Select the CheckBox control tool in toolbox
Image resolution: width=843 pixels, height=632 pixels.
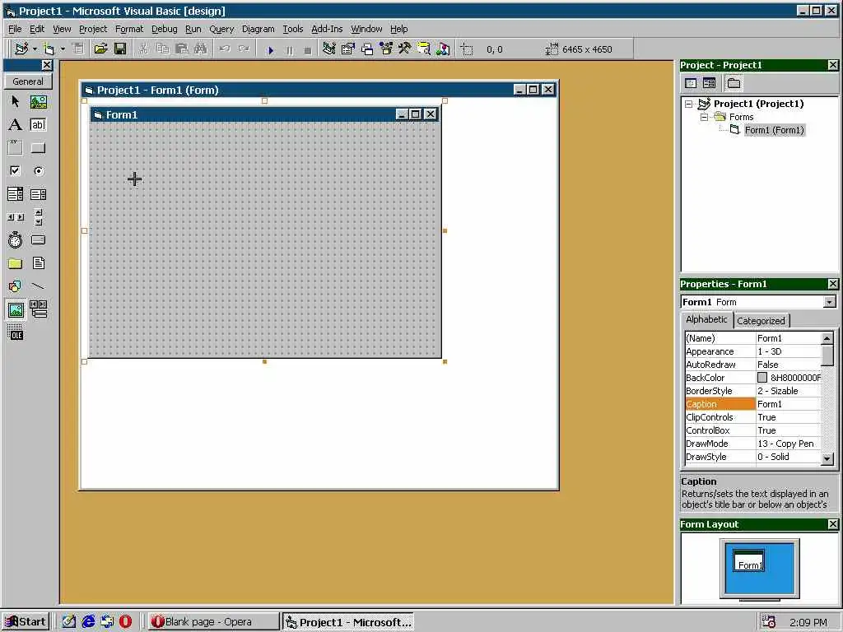click(x=15, y=171)
